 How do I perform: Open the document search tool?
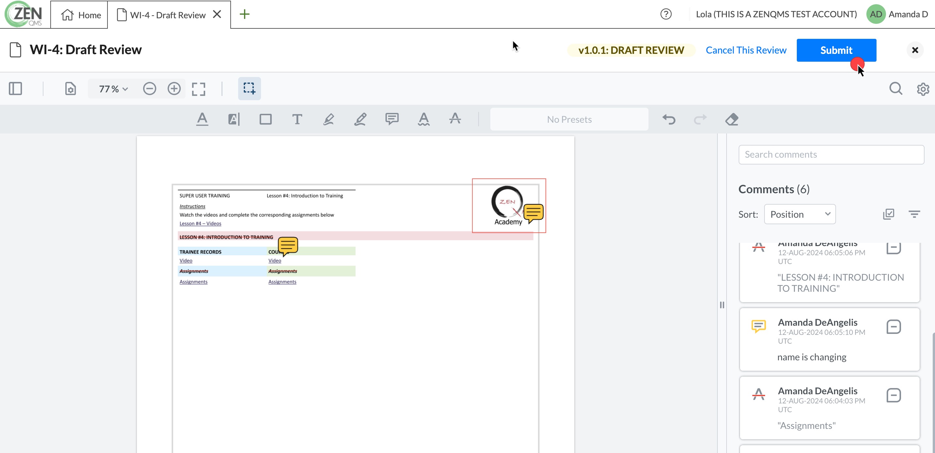pos(896,88)
